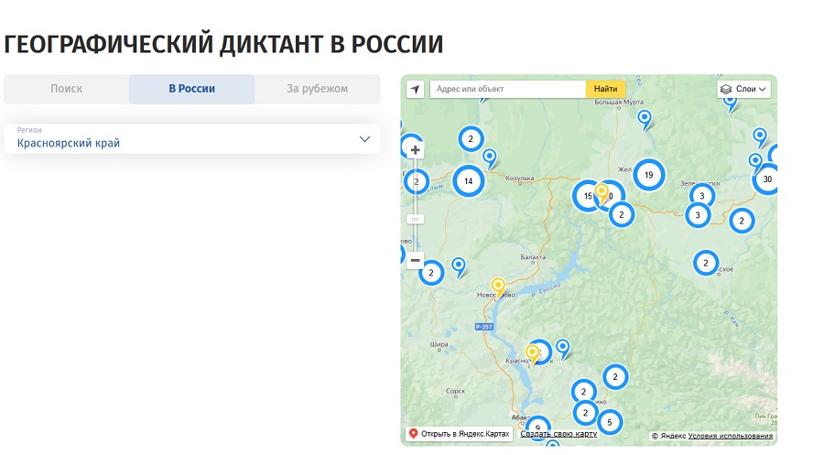Open the Слои layers dropdown
The width and height of the screenshot is (824, 455).
pyautogui.click(x=744, y=89)
